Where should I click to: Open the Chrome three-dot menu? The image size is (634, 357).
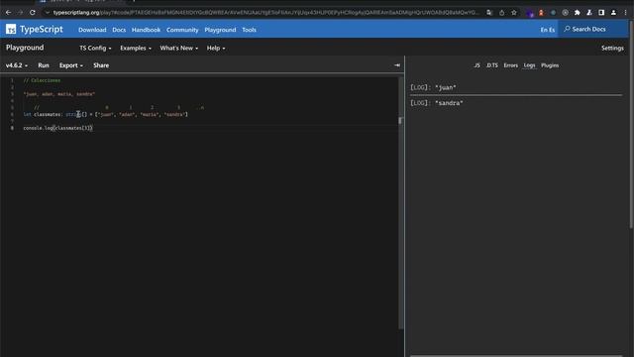[x=625, y=13]
